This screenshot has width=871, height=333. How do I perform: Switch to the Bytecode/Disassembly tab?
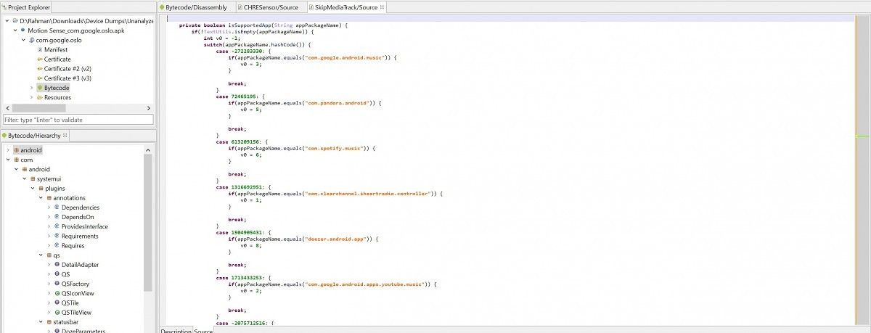tap(196, 7)
